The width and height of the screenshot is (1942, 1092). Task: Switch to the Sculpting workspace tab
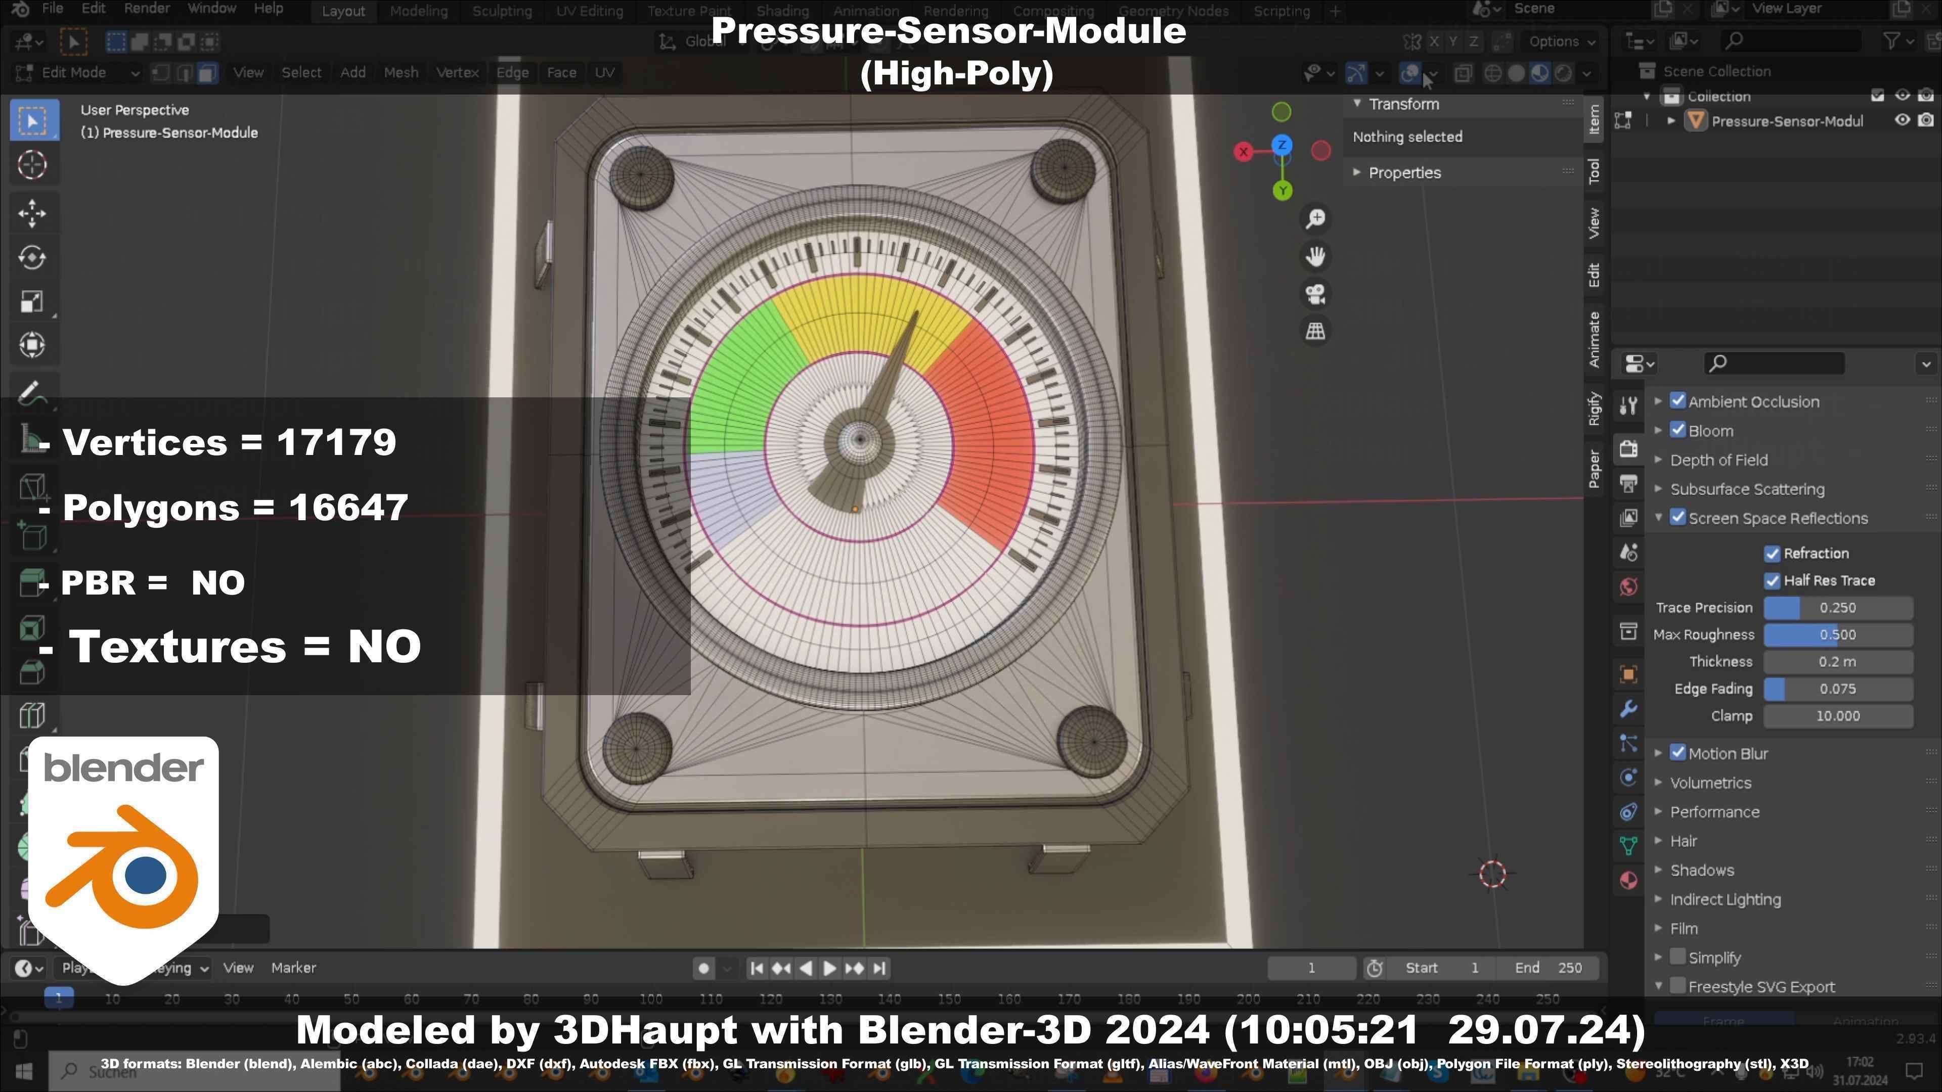502,11
